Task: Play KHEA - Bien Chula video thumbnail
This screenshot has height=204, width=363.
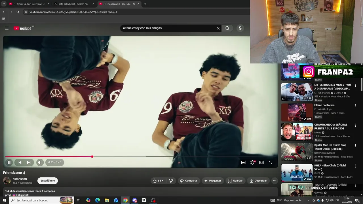Action: tap(297, 173)
